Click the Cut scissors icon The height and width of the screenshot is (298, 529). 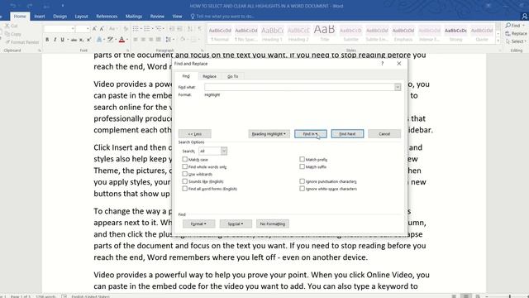tap(7, 26)
